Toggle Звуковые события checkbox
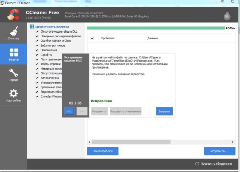Viewport: 240px width, 172px height. pyautogui.click(x=37, y=92)
